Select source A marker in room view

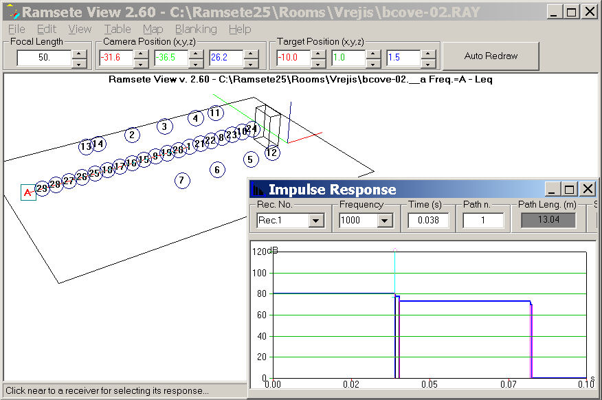[28, 192]
